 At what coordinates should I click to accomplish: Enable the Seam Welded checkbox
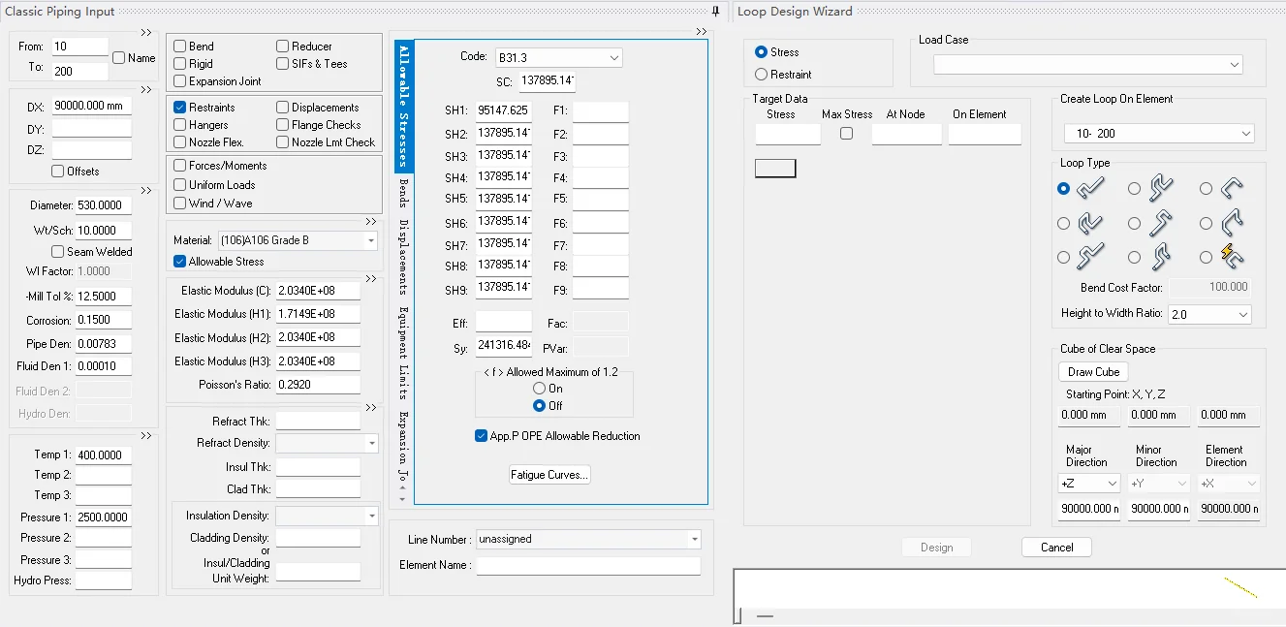coord(58,252)
